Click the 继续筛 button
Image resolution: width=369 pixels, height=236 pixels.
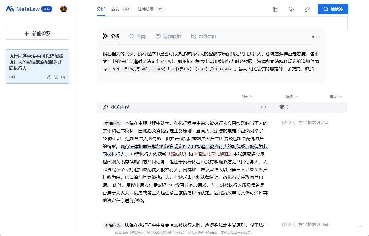333,9
